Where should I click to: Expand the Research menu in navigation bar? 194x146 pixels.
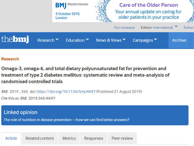click(48, 40)
